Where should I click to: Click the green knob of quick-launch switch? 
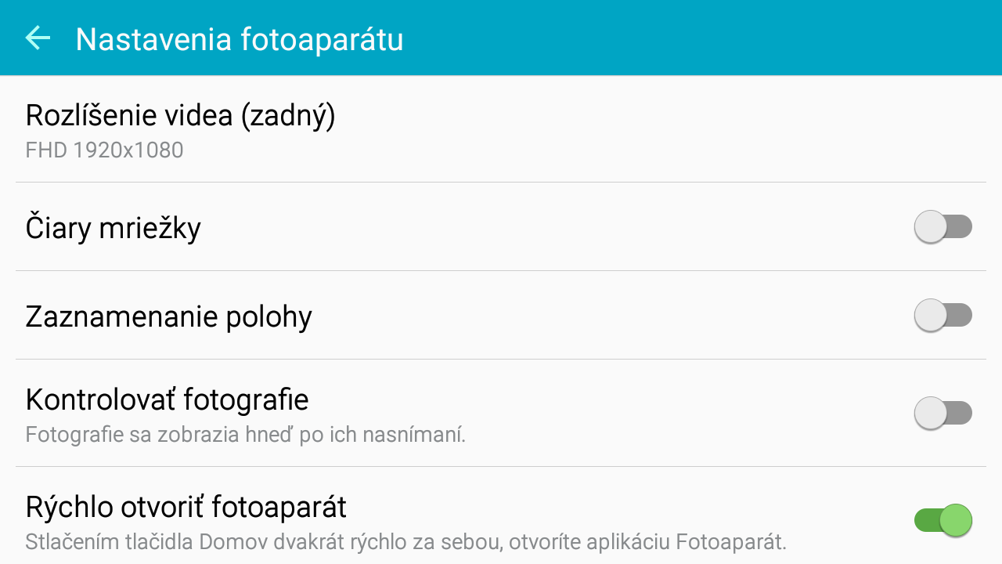click(957, 520)
